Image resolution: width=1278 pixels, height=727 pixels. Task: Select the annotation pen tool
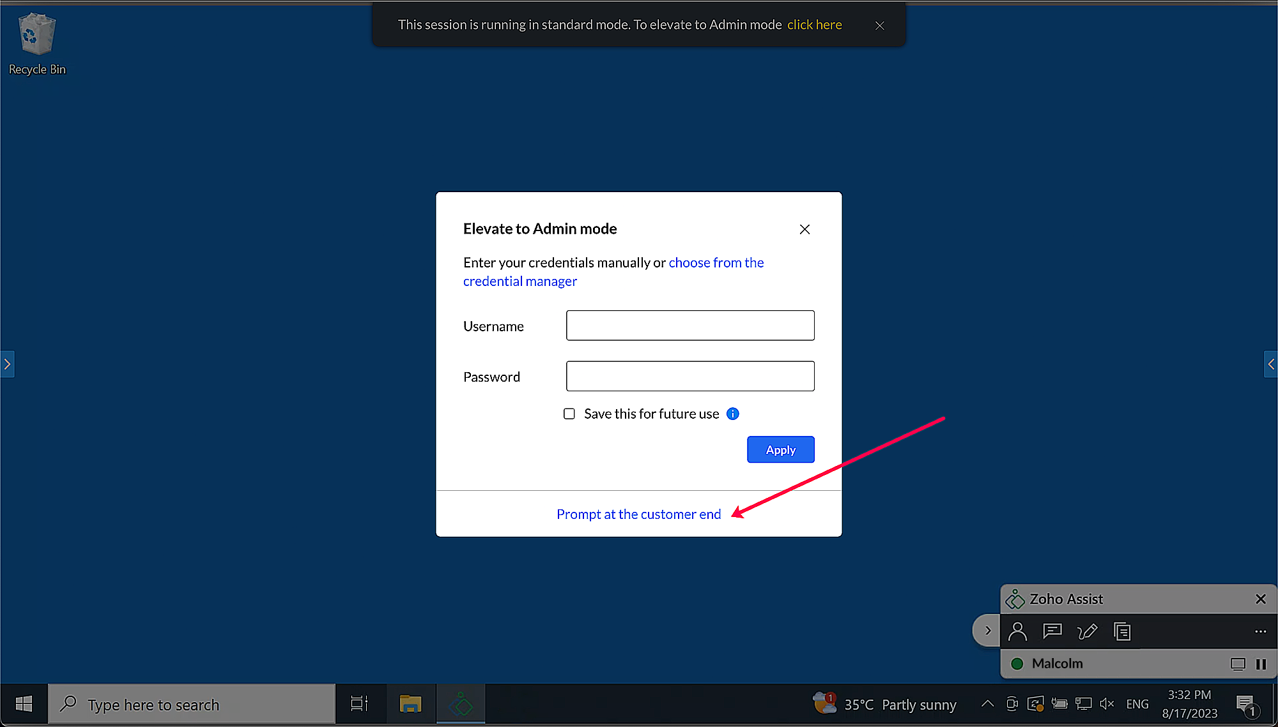pyautogui.click(x=1088, y=631)
